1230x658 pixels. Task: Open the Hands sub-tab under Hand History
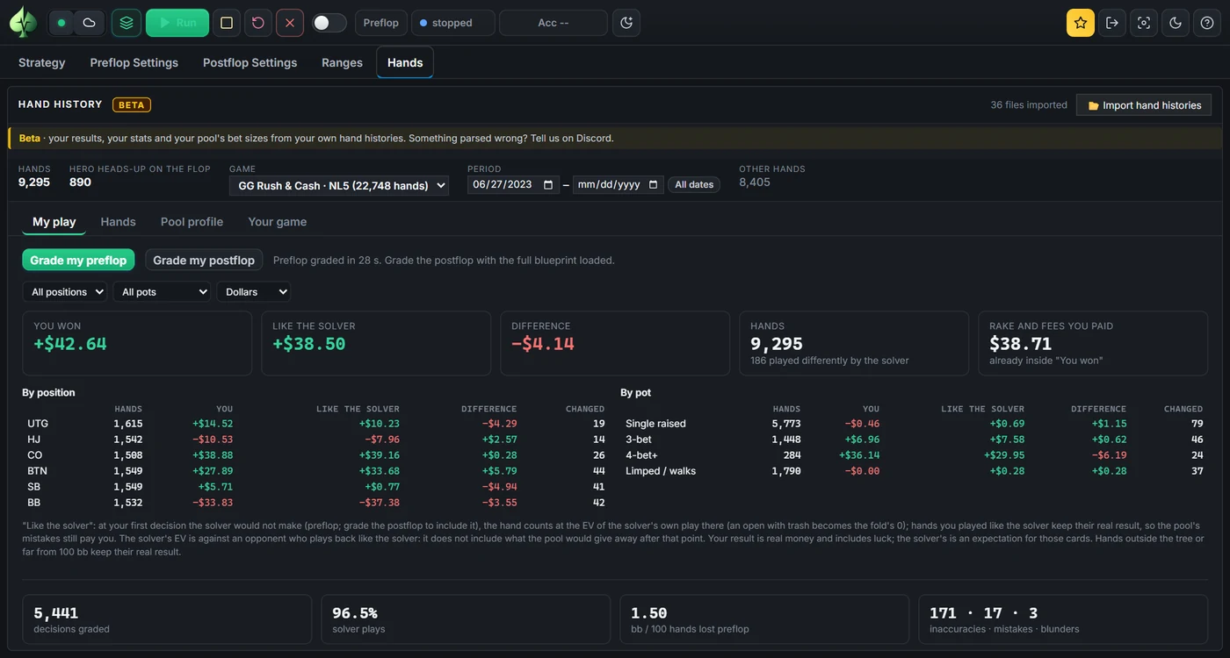119,222
